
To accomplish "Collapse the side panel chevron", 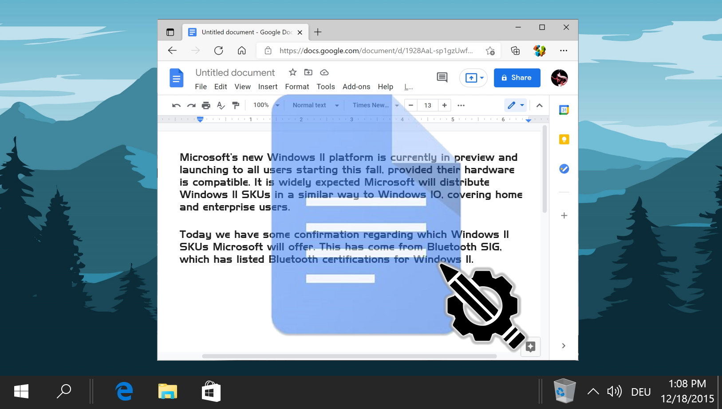I will [564, 346].
